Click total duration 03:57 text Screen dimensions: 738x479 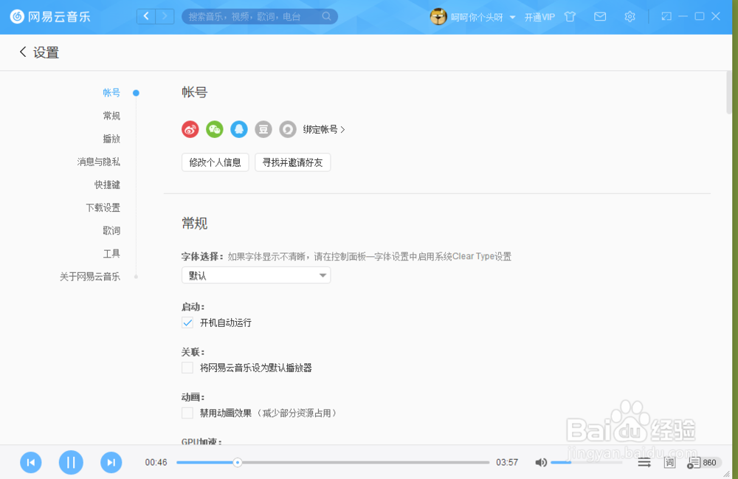point(507,463)
